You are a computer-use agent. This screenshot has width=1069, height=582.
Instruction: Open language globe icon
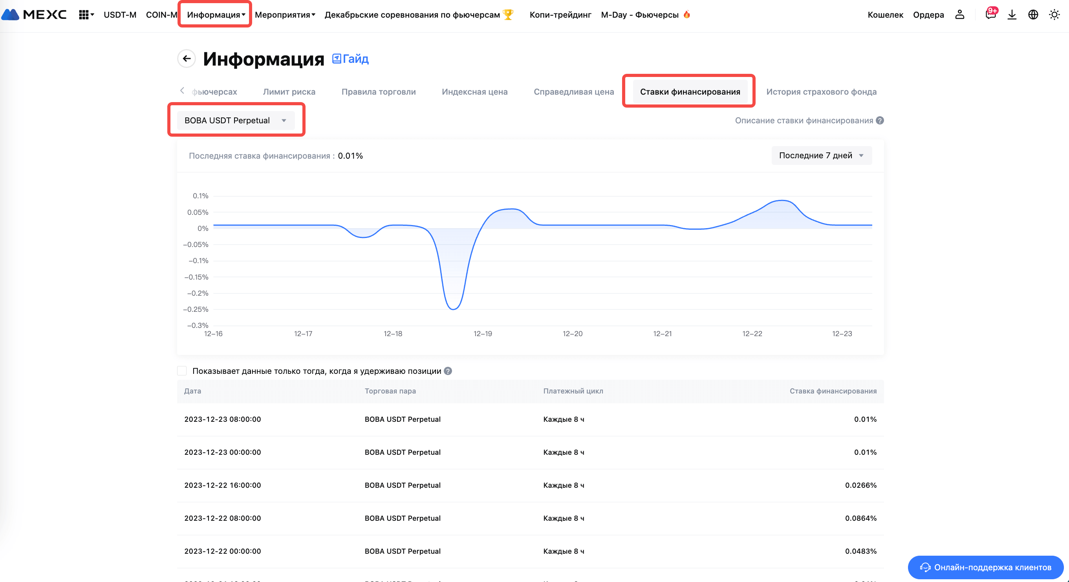click(x=1033, y=15)
